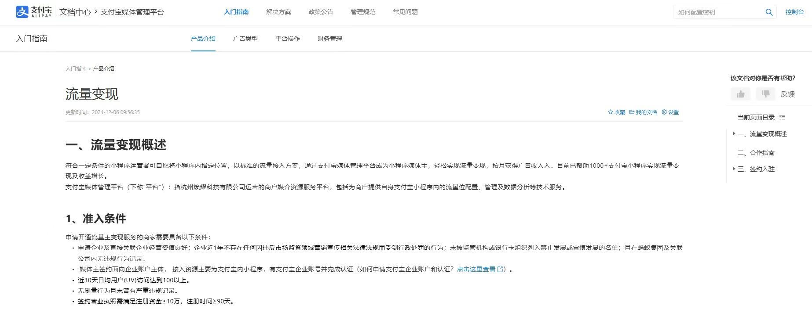Image resolution: width=812 pixels, height=324 pixels.
Task: Expand the 一、流量变现概述 outline arrow
Action: pyautogui.click(x=734, y=133)
